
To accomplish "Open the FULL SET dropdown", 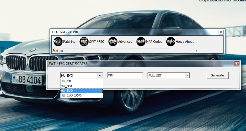I will pos(186,76).
